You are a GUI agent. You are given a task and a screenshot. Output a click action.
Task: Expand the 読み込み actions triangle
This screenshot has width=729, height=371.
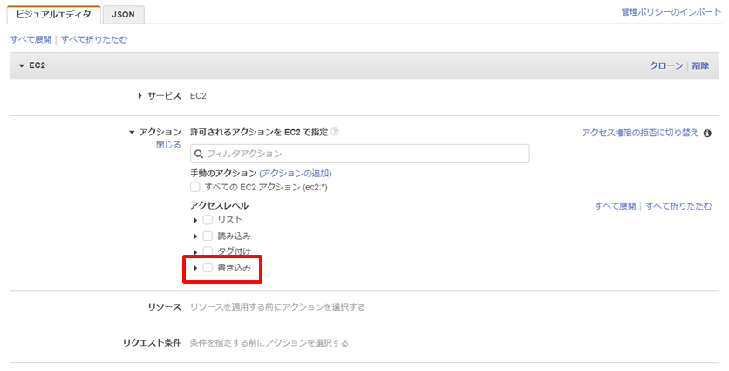pyautogui.click(x=195, y=237)
